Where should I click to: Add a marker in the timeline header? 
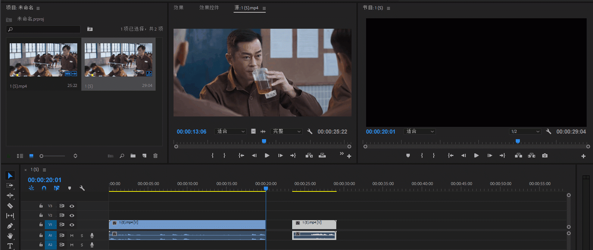69,188
